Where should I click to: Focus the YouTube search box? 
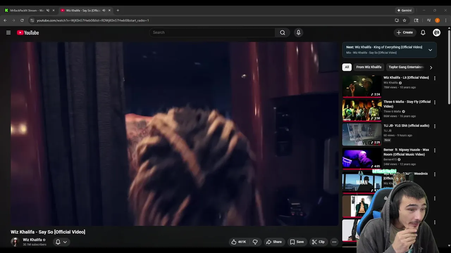tap(212, 32)
